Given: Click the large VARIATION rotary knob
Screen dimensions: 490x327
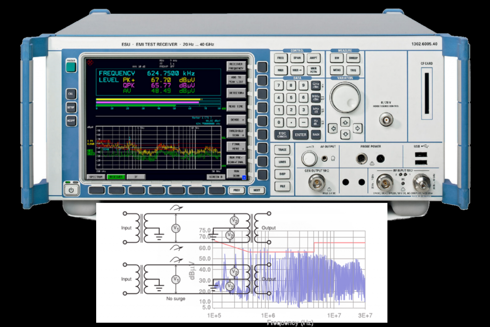Looking at the screenshot, I should point(345,98).
